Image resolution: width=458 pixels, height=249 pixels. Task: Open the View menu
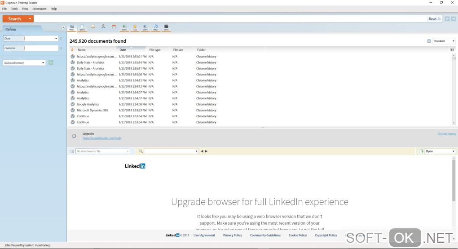(25, 9)
